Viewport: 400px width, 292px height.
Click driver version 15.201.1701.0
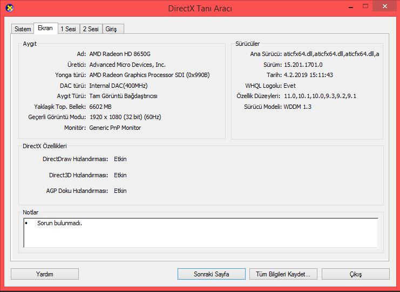(303, 65)
